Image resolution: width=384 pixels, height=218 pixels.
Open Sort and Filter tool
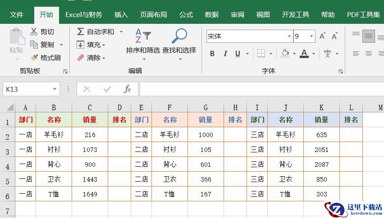point(143,44)
